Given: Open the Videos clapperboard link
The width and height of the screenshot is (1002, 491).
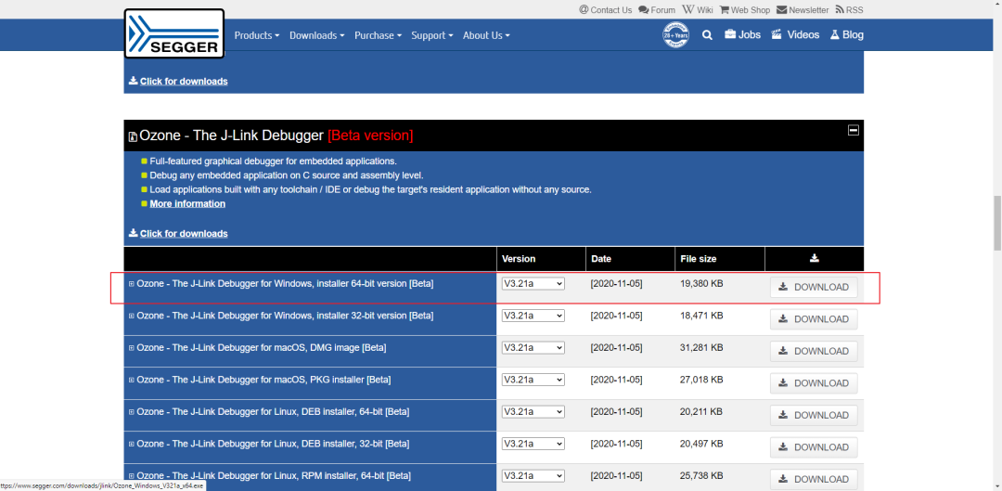Looking at the screenshot, I should point(795,34).
